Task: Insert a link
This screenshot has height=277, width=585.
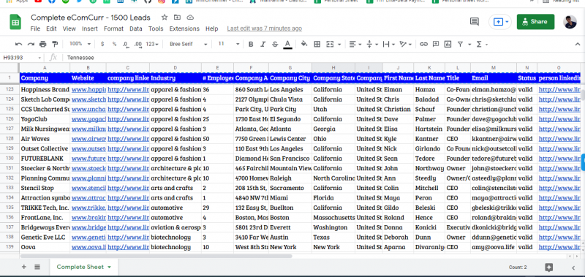Action: coord(423,44)
